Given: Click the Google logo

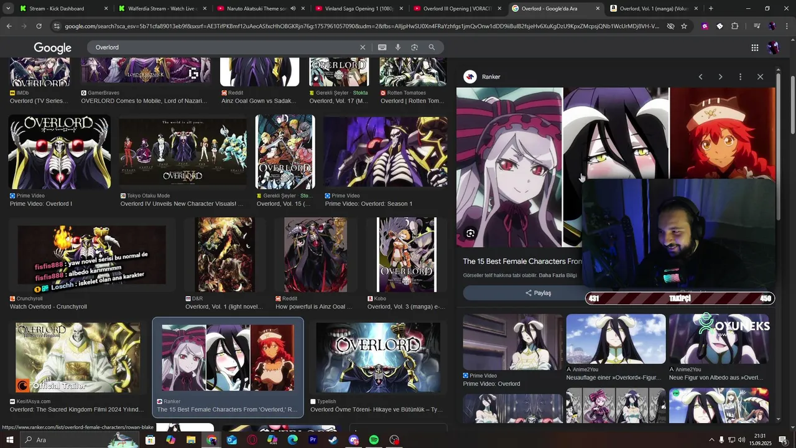Looking at the screenshot, I should (x=52, y=48).
